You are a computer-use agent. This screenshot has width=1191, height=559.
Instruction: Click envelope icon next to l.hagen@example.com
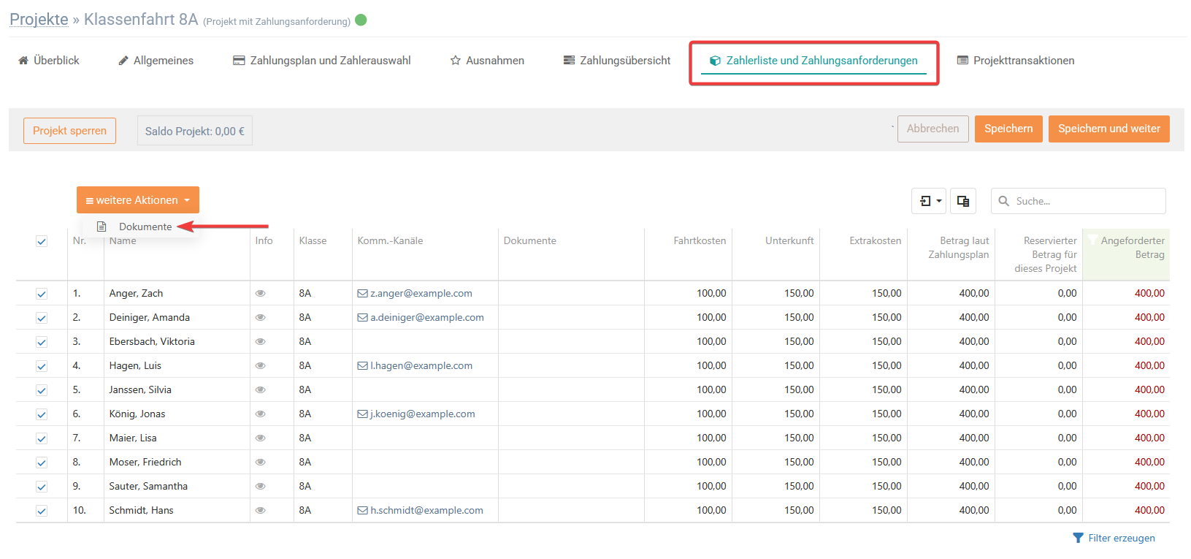pyautogui.click(x=362, y=366)
